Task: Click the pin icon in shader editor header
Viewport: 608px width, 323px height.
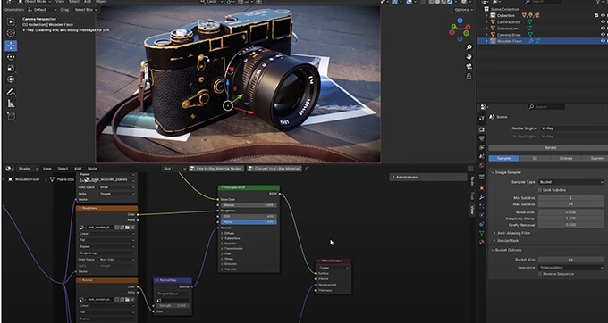Action: (307, 169)
